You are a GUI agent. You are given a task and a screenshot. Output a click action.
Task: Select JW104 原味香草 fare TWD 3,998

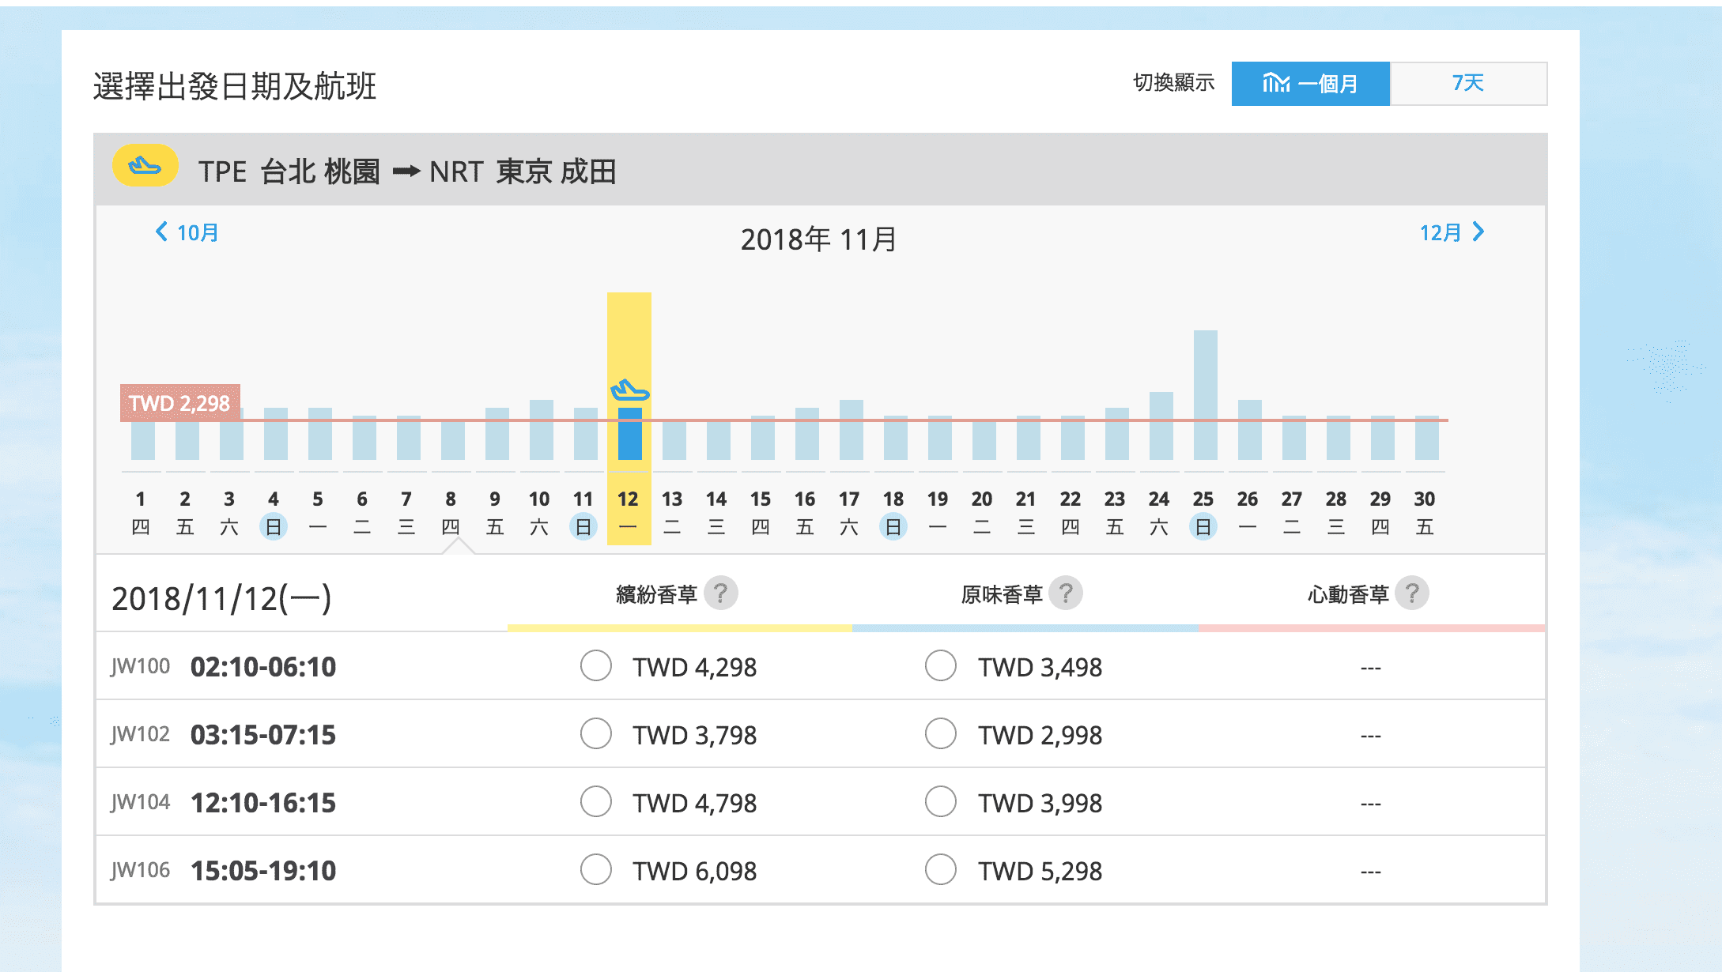[941, 802]
